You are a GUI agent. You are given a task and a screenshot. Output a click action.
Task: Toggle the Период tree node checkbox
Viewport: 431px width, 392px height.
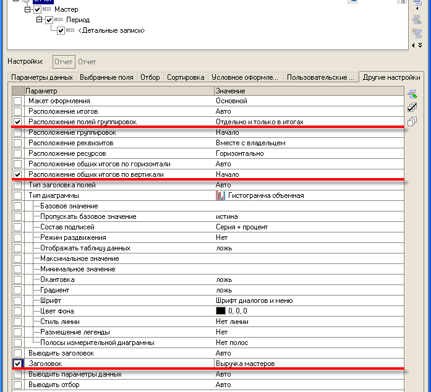pos(49,20)
